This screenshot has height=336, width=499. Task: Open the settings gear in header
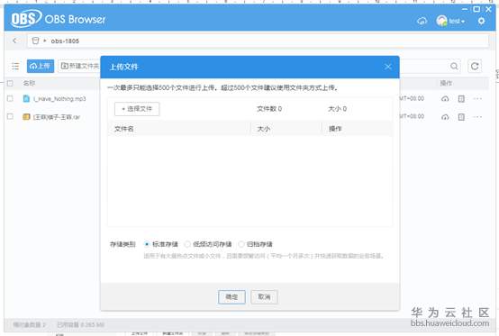tap(481, 21)
